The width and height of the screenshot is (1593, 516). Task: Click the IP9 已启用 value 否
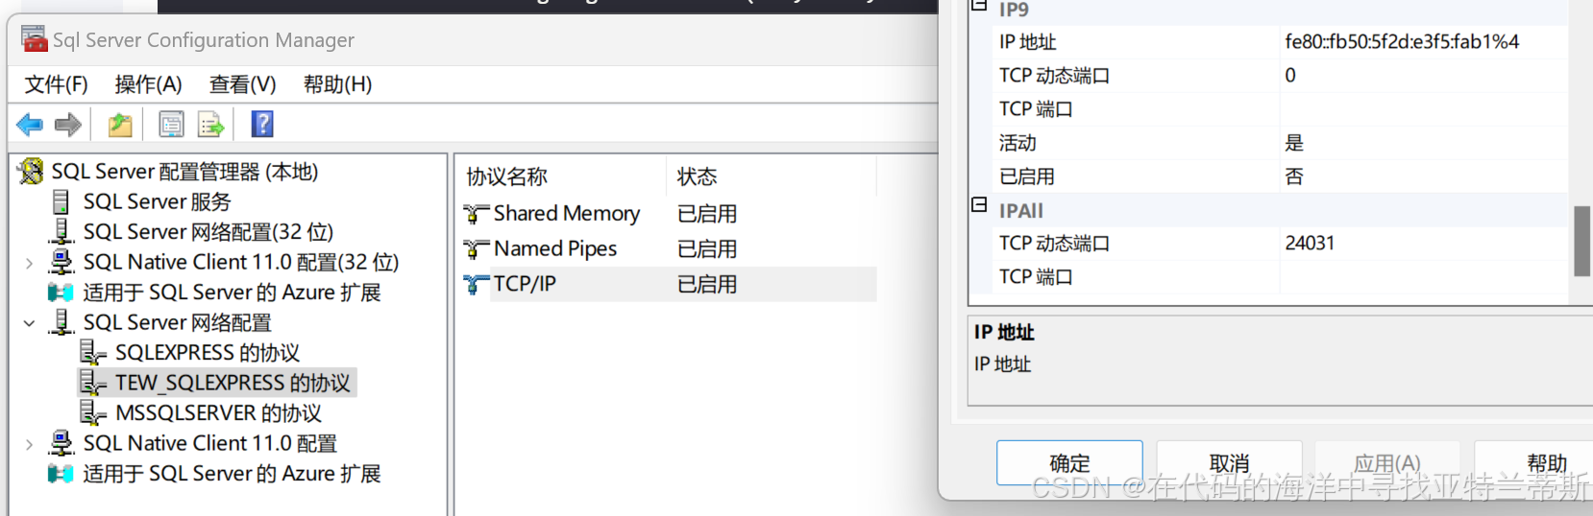(x=1294, y=176)
